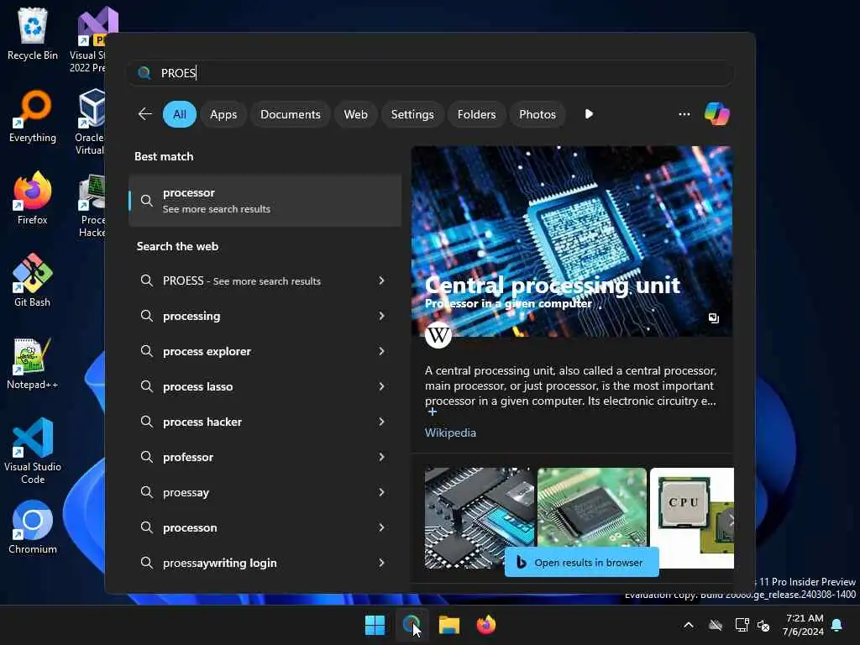Launch Visual Studio Code desktop icon

(33, 451)
